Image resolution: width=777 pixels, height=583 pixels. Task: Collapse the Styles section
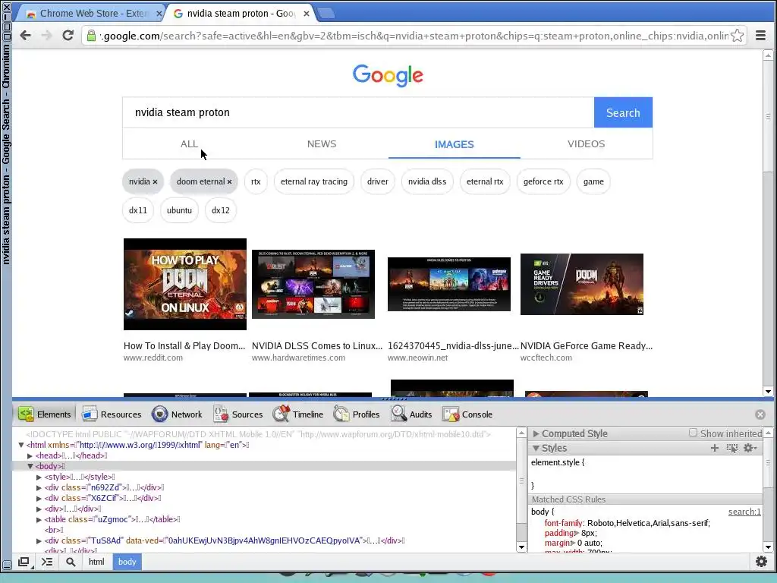pyautogui.click(x=536, y=448)
